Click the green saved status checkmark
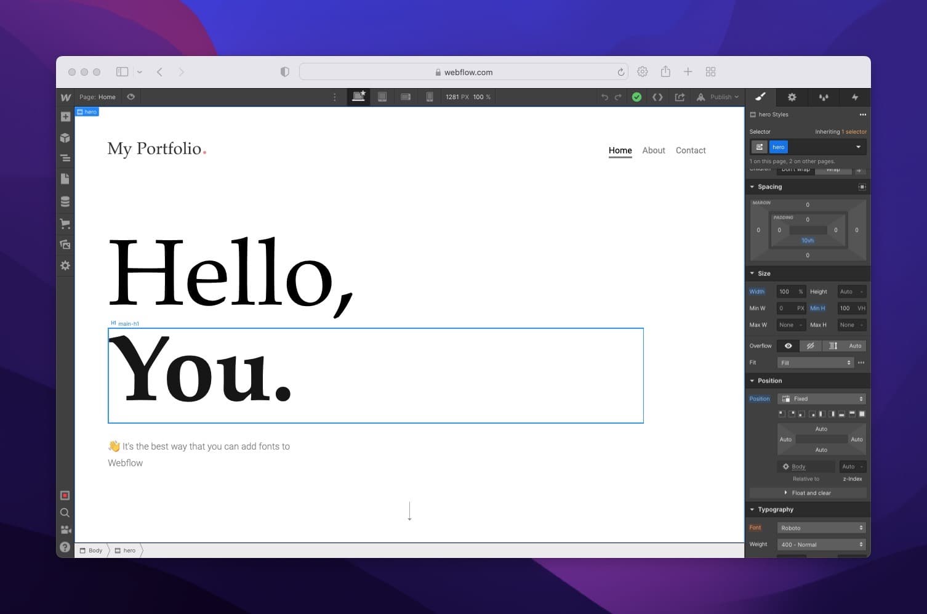 (637, 97)
